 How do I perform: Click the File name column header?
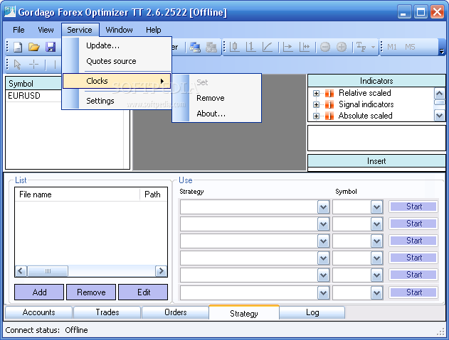78,194
